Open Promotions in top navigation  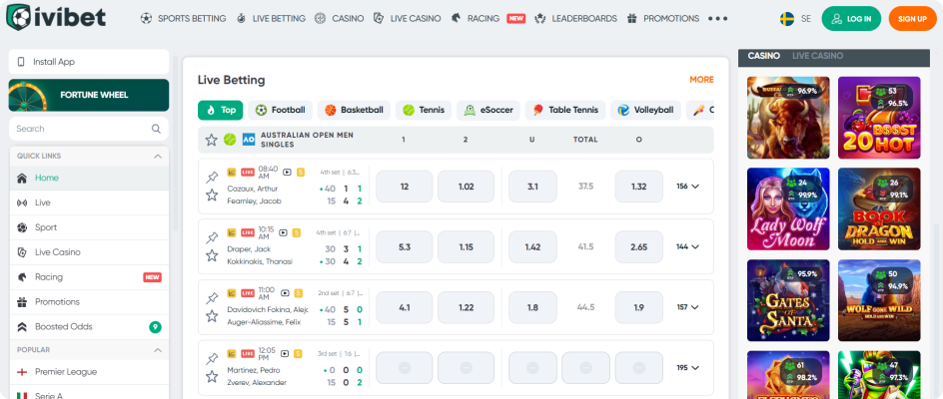point(662,19)
